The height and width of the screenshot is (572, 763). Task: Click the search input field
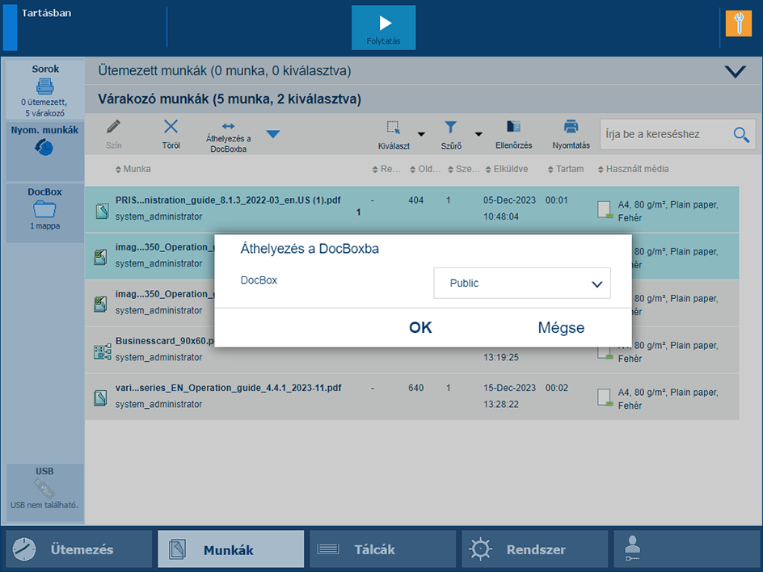[x=664, y=134]
